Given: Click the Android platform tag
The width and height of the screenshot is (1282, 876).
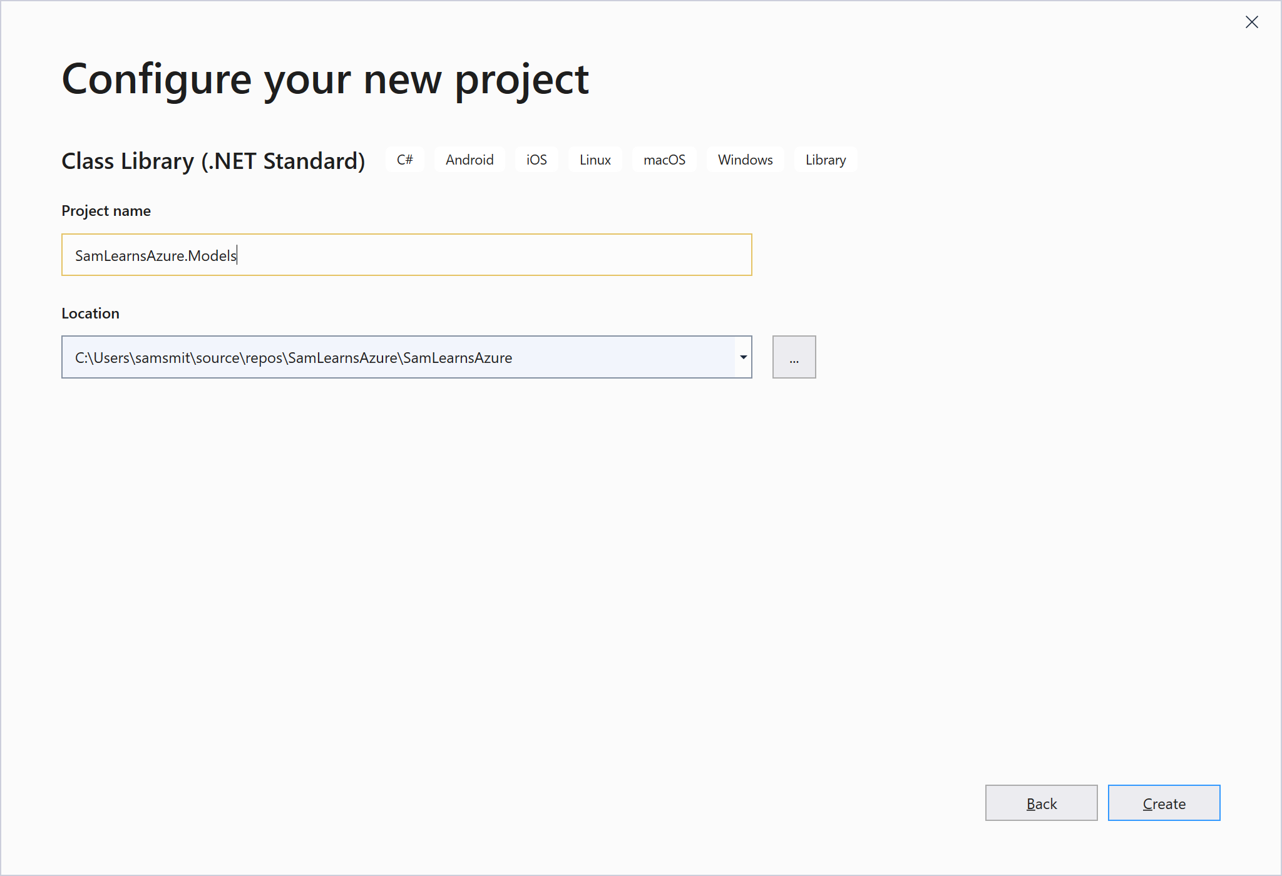Looking at the screenshot, I should (469, 160).
